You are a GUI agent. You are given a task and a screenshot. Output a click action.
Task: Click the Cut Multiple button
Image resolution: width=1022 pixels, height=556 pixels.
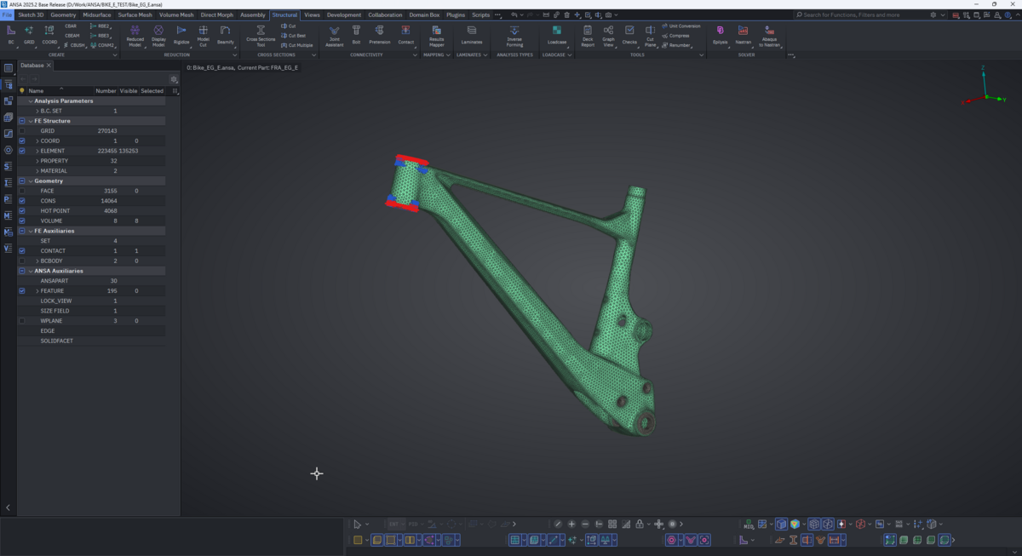click(297, 45)
